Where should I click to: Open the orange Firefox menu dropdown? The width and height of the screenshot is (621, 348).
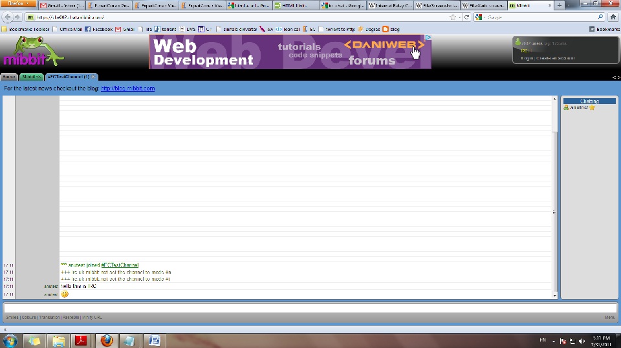coord(18,5)
